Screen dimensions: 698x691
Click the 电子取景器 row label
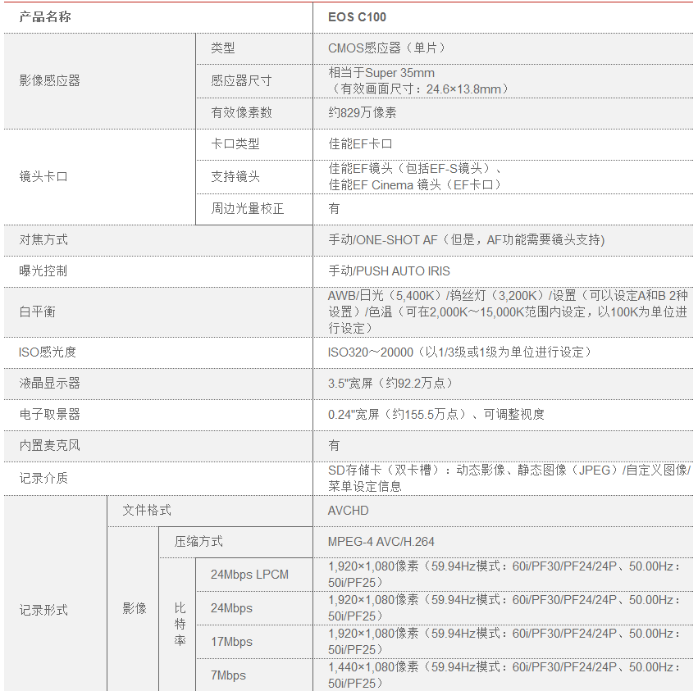point(49,415)
